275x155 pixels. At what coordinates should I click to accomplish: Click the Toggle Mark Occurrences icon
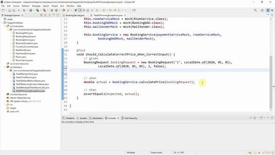point(80,10)
